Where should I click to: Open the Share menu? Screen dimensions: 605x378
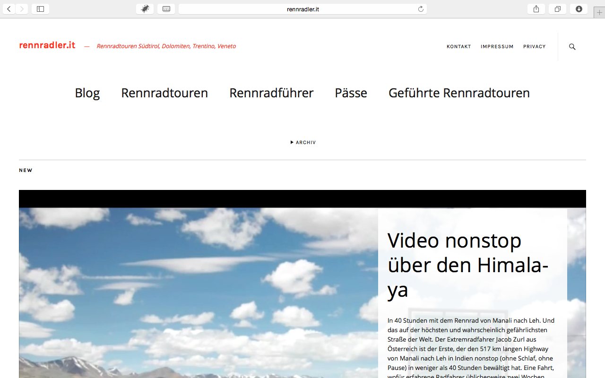[536, 9]
